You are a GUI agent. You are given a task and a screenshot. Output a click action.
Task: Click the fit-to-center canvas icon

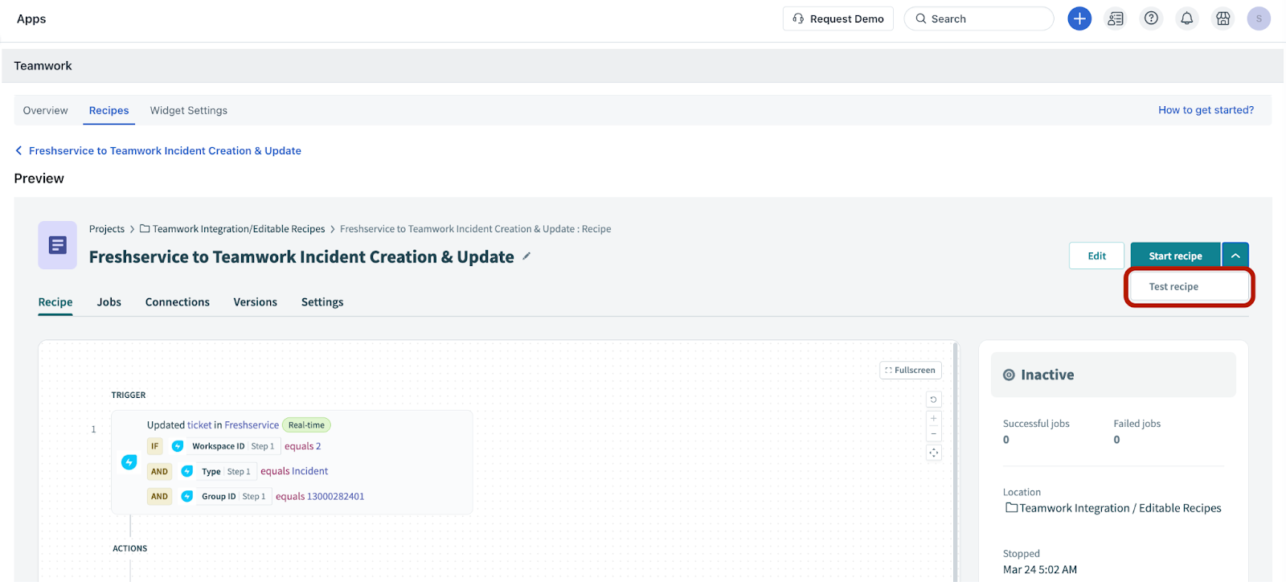[933, 453]
